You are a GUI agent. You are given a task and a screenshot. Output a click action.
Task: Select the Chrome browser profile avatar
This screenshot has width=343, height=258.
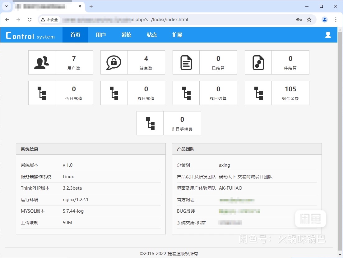[x=324, y=19]
